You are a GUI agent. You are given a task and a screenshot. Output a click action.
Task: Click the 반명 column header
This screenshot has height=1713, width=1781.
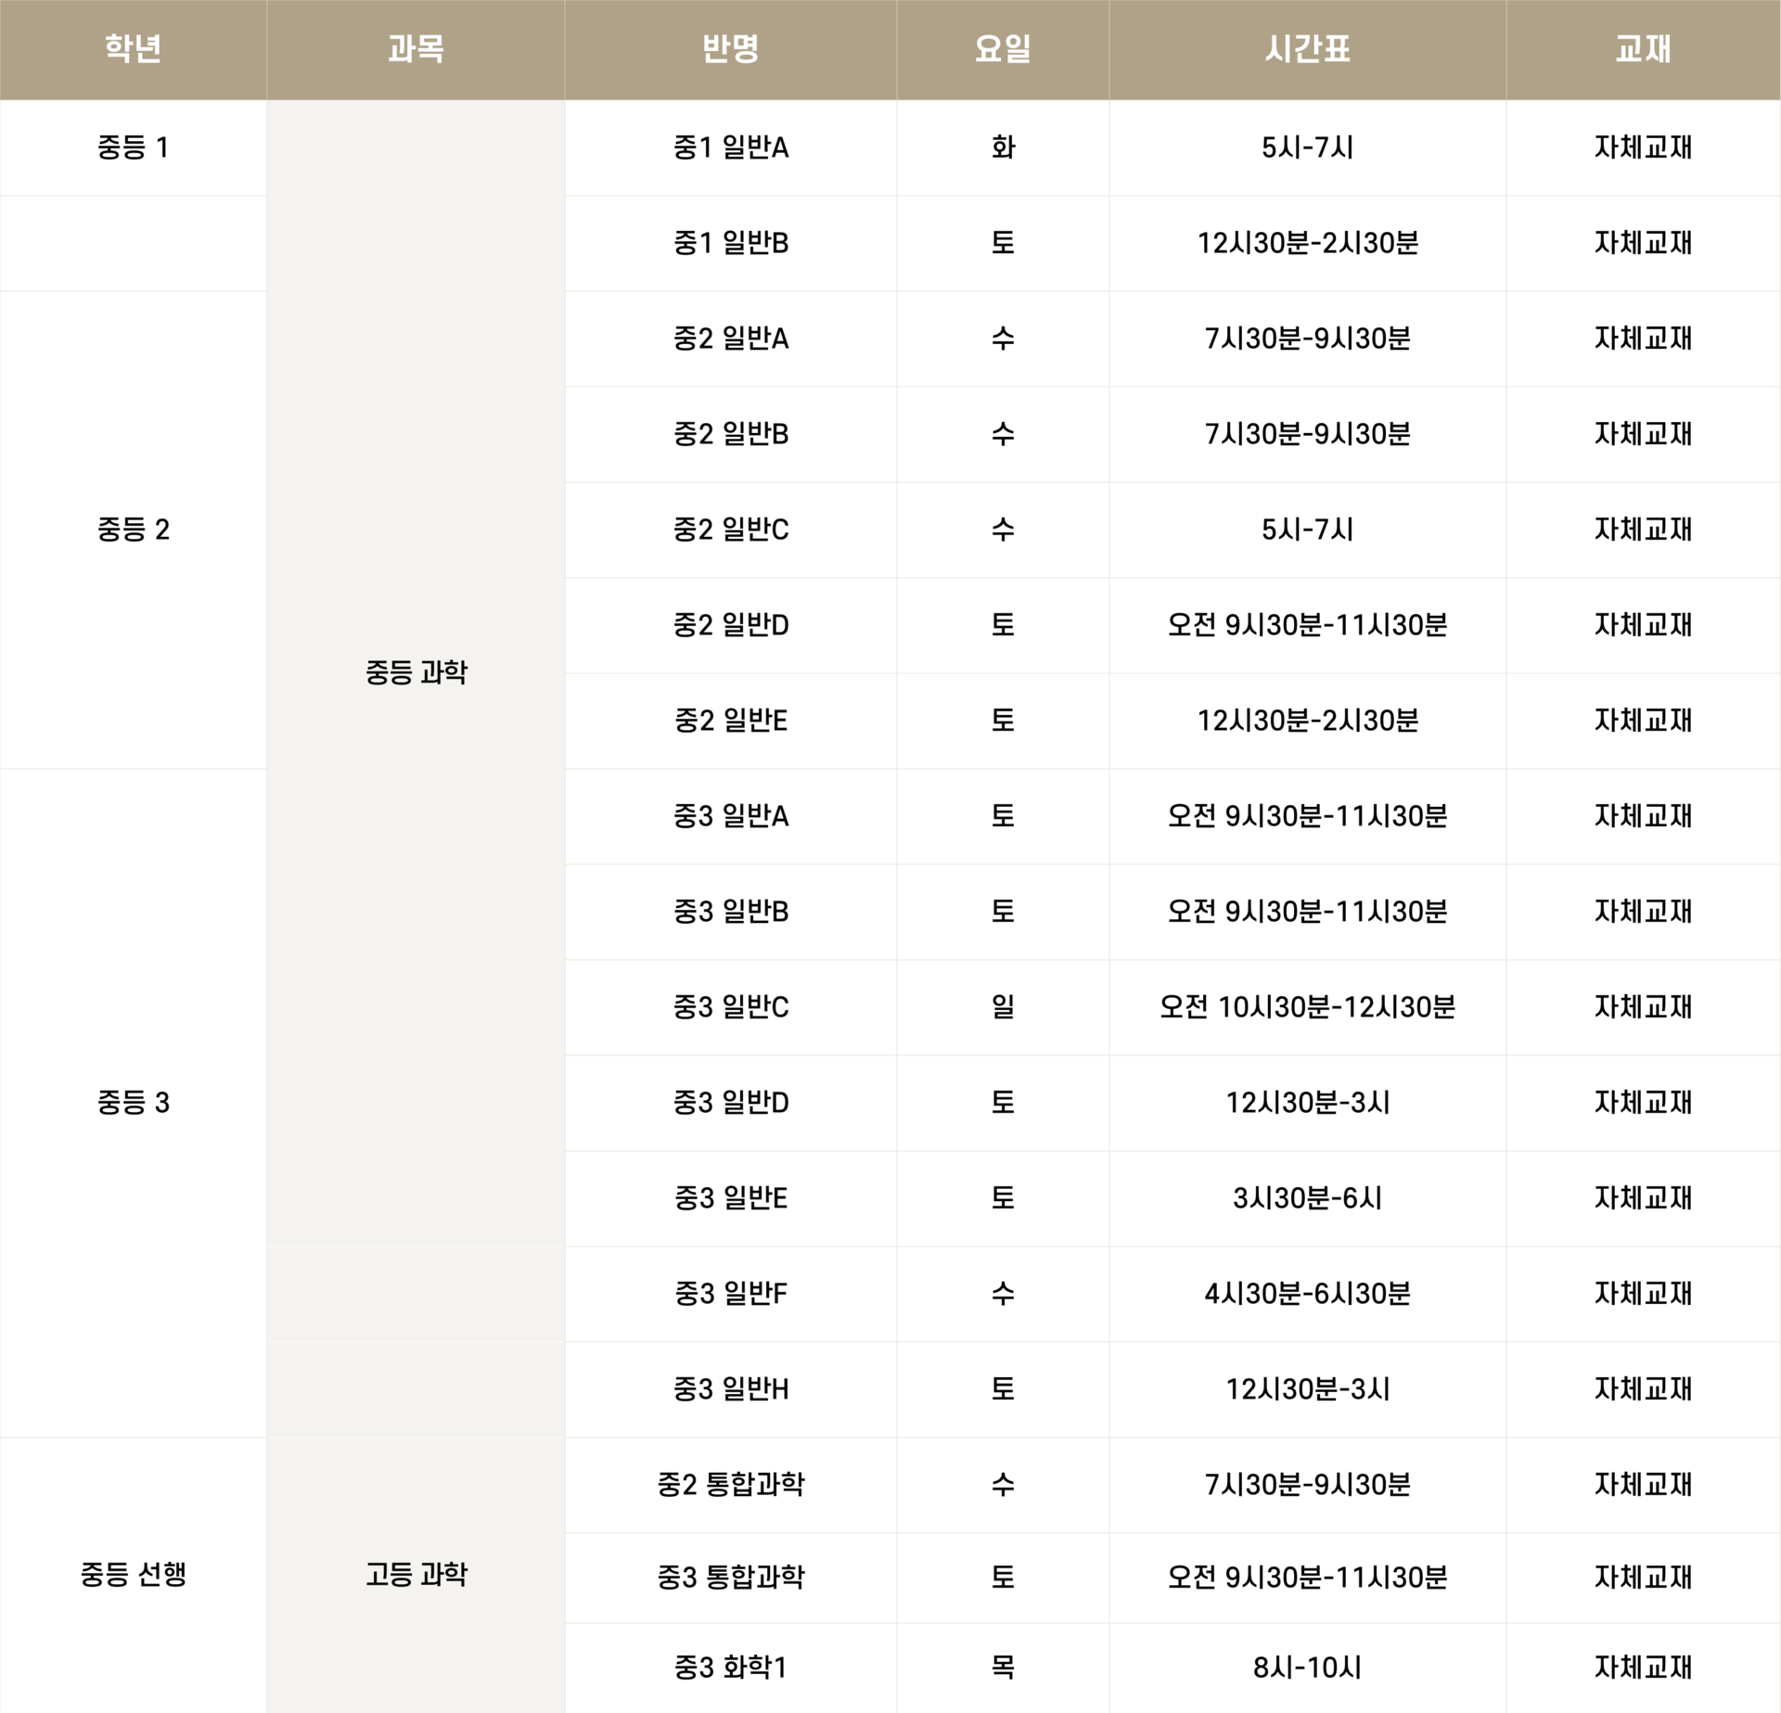pyautogui.click(x=730, y=49)
